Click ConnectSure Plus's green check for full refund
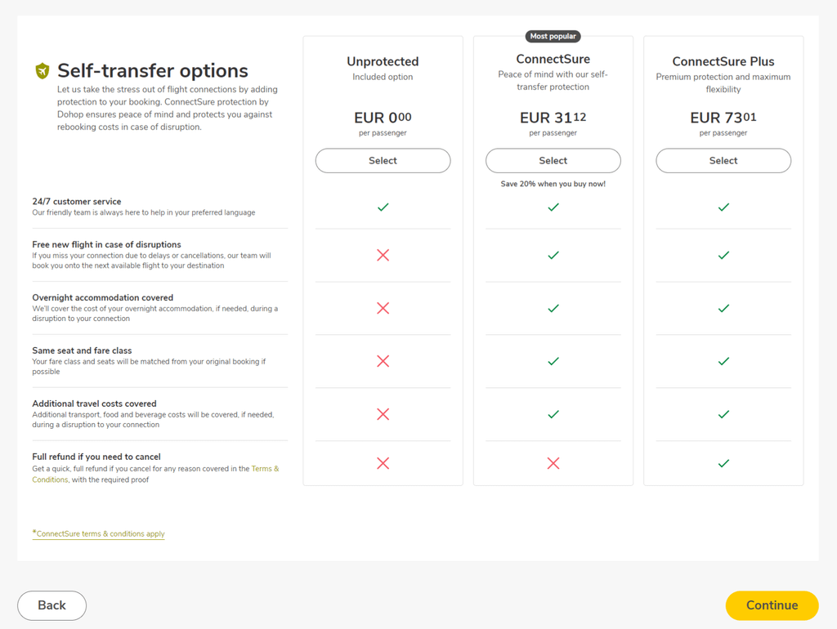Viewport: 837px width, 629px height. 723,463
